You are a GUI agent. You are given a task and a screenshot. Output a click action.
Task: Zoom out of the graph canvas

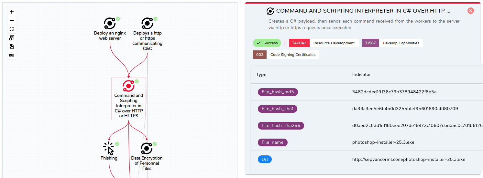(x=12, y=20)
